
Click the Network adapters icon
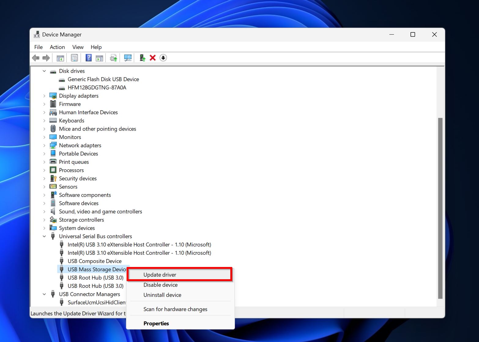(x=53, y=145)
